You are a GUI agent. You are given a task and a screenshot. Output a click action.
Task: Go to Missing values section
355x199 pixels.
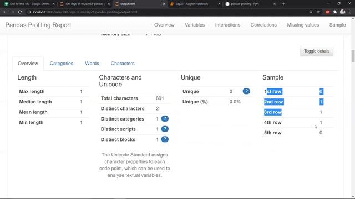(x=303, y=25)
